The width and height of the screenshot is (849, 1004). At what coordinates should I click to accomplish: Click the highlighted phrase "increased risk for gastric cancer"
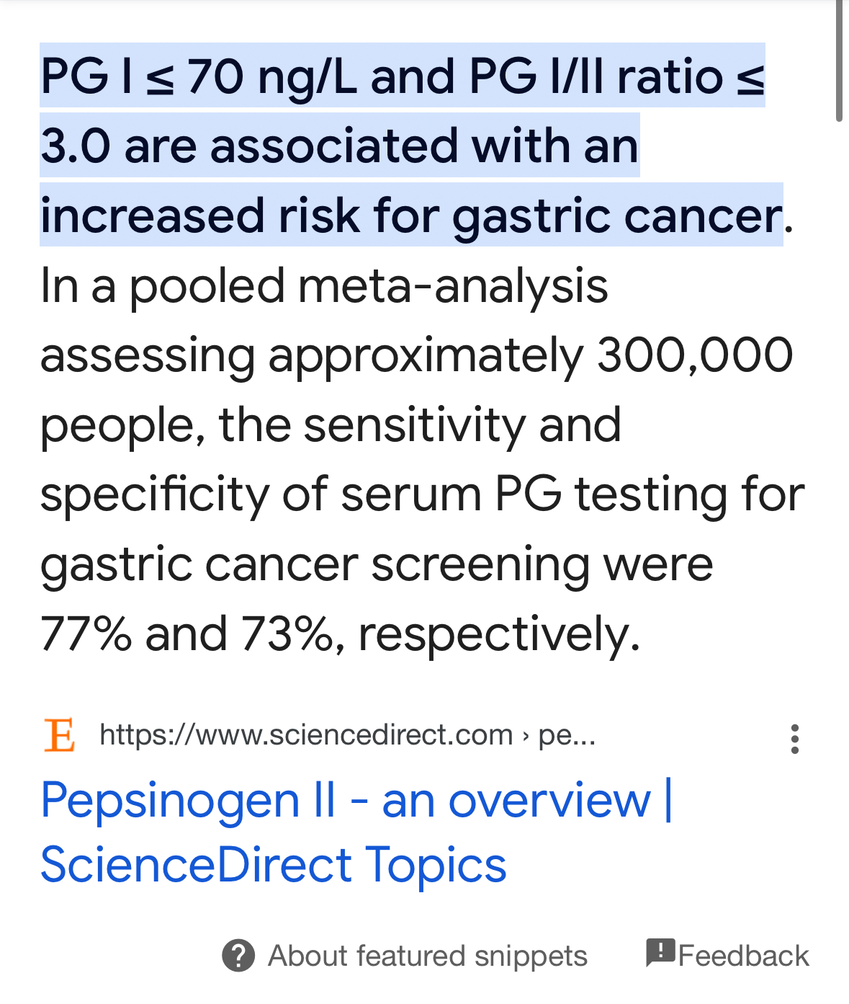[411, 216]
